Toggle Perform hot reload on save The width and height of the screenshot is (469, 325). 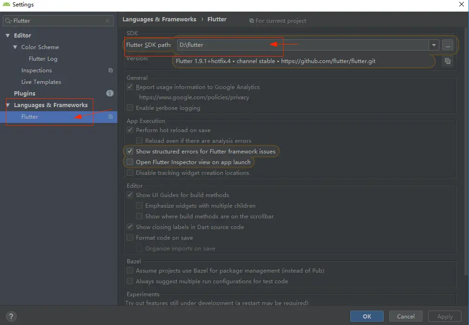(x=130, y=130)
